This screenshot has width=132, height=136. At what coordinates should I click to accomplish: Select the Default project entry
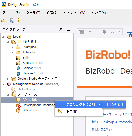[x=28, y=89]
